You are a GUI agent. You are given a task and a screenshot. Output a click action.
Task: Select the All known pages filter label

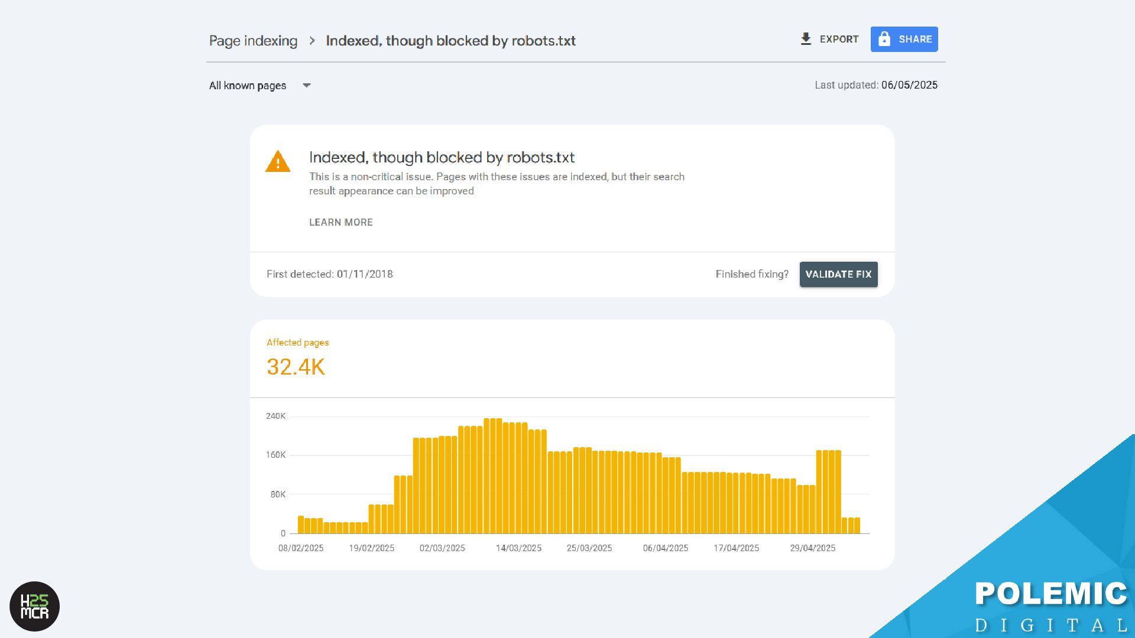248,86
